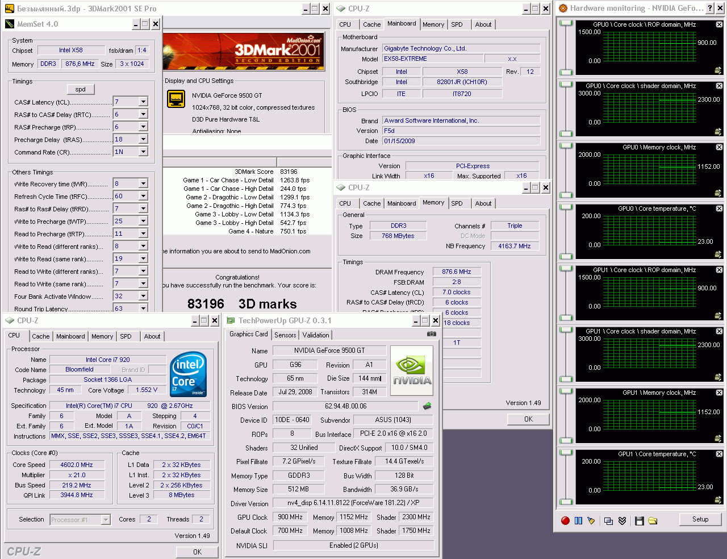The width and height of the screenshot is (727, 559).
Task: Switch to the Validation tab in GPU-Z
Action: [x=315, y=335]
